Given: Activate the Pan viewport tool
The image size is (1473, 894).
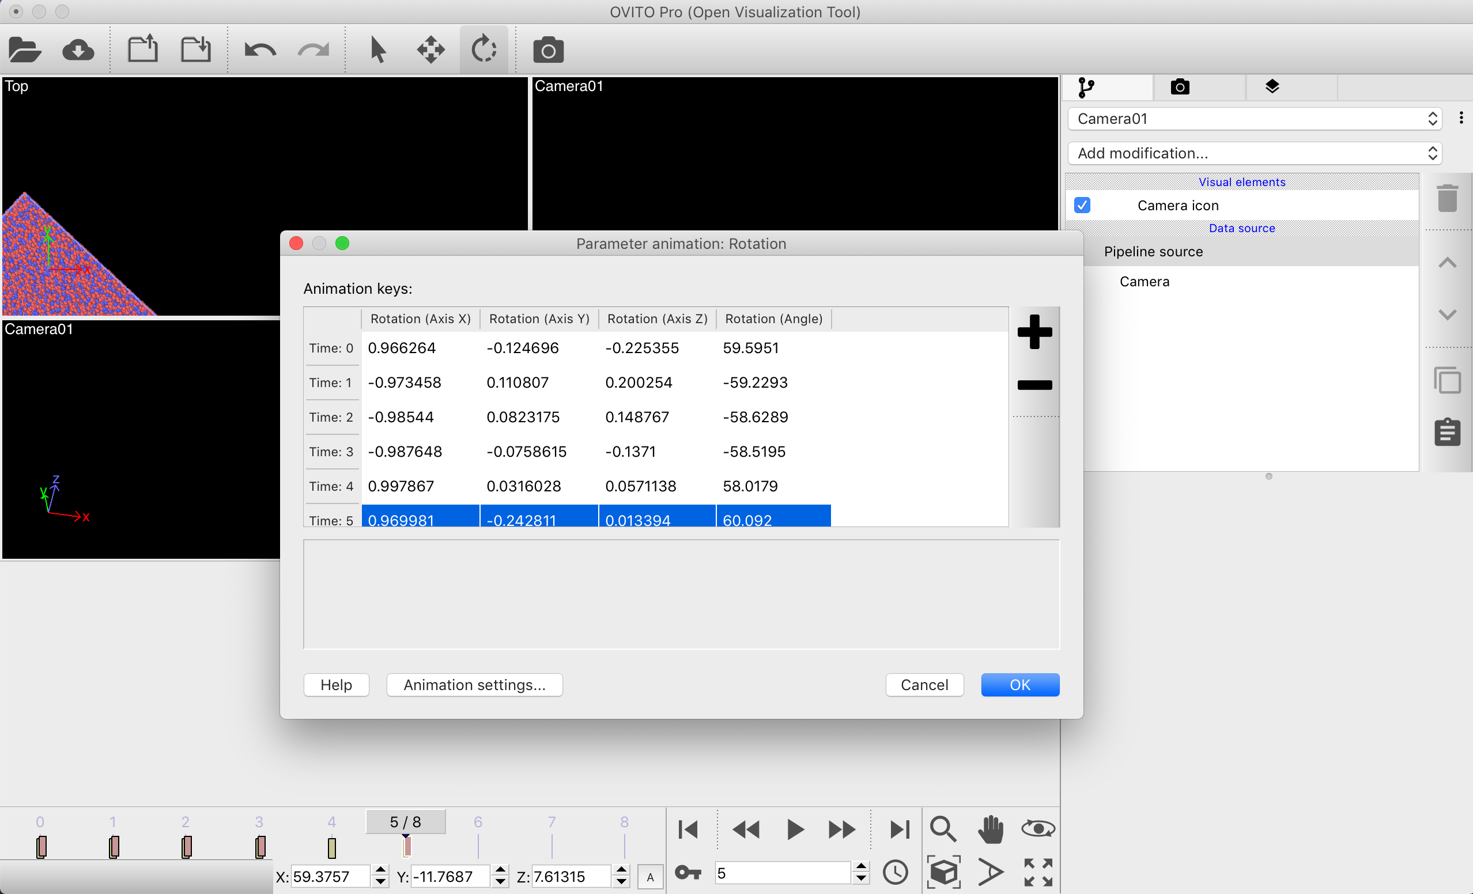Looking at the screenshot, I should [991, 829].
